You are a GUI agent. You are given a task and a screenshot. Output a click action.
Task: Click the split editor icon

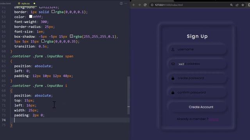click(x=121, y=3)
